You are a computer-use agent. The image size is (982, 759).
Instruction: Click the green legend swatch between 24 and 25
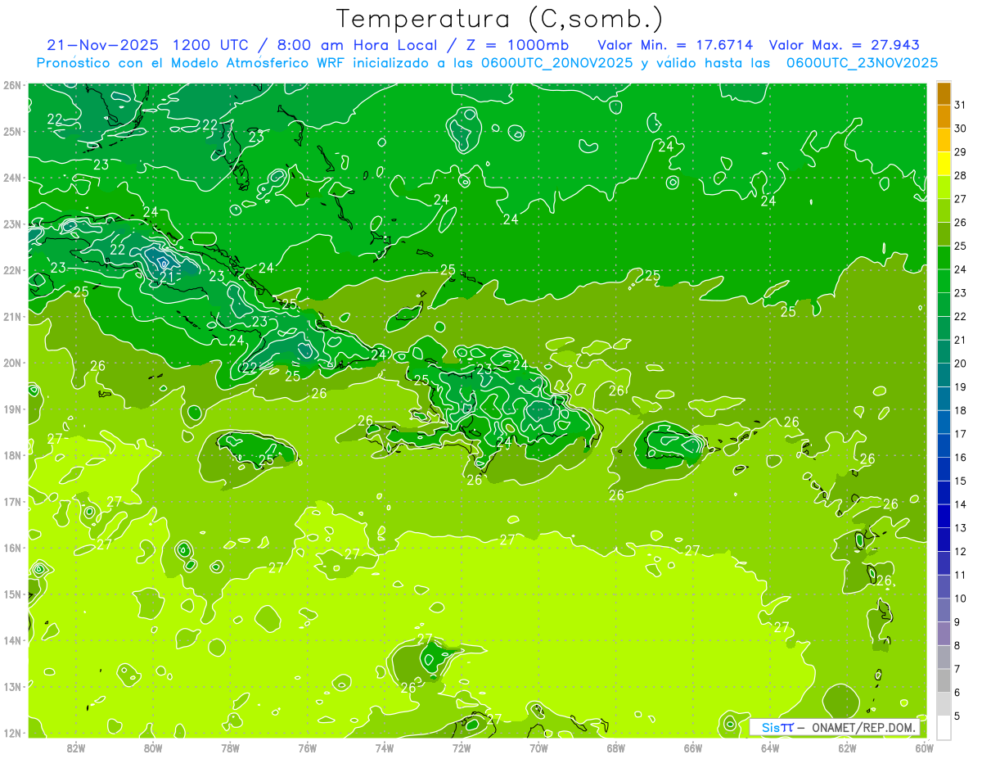(944, 258)
